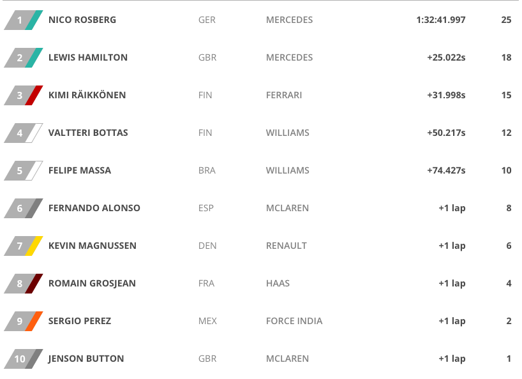Click Valtteri Bottas's position 4 badge
This screenshot has height=379, width=522.
tap(24, 133)
